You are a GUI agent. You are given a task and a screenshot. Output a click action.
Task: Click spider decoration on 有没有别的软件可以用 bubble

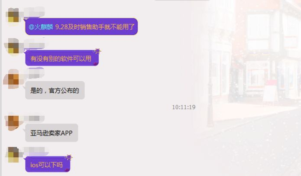pos(97,51)
